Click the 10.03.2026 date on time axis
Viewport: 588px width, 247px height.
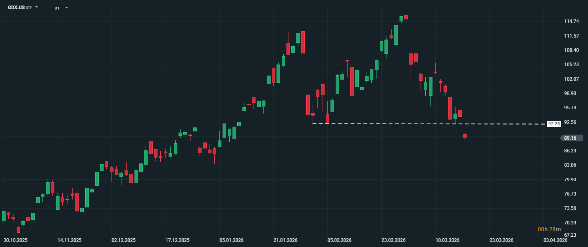448,240
